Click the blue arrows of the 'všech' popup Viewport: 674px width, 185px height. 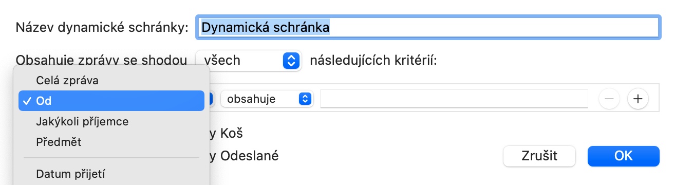coord(291,61)
